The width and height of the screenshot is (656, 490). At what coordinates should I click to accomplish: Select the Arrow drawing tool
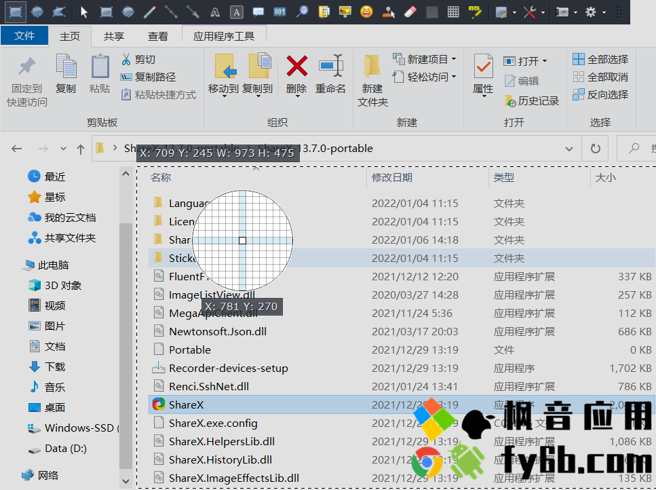(193, 12)
